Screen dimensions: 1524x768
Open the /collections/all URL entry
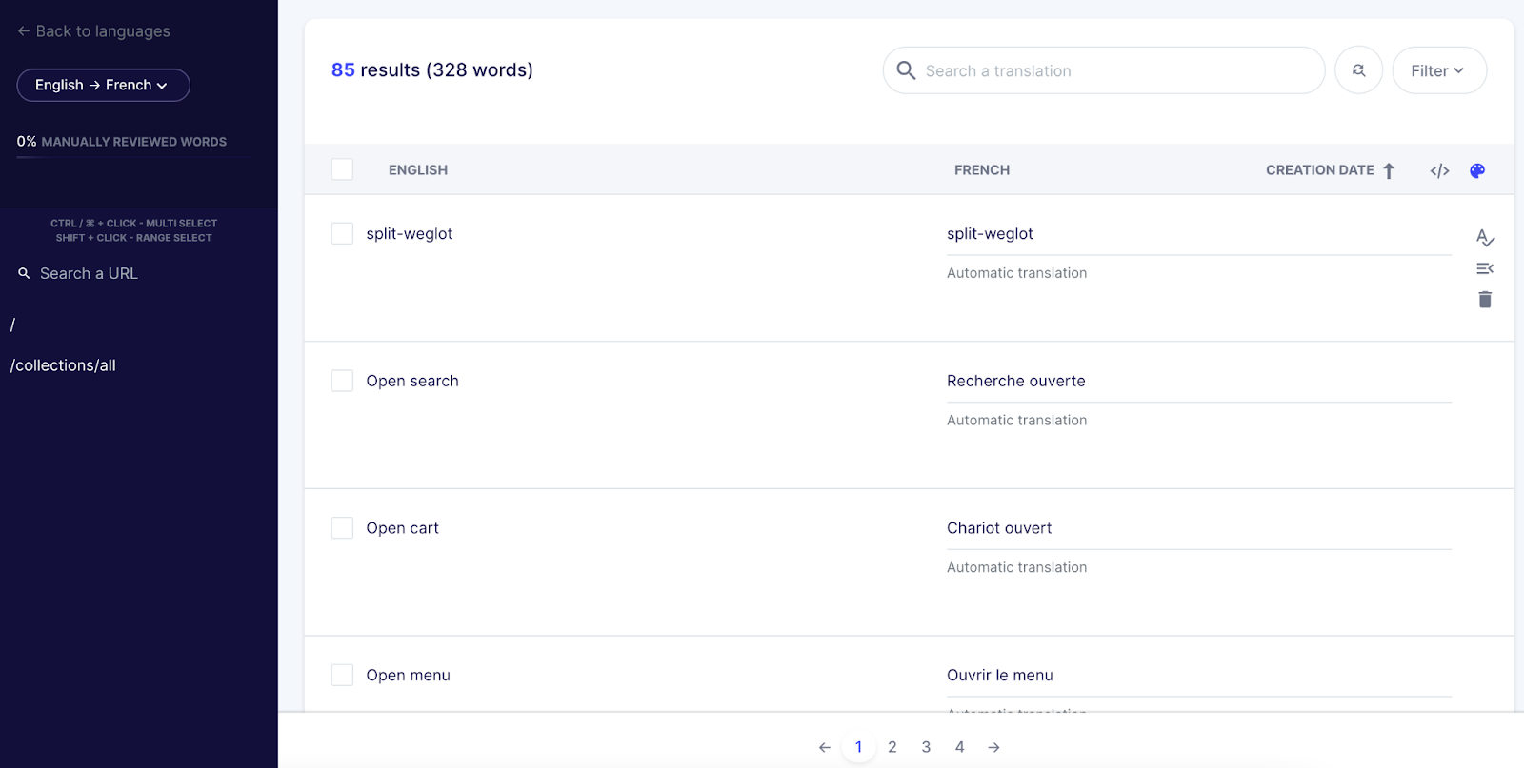click(x=63, y=365)
